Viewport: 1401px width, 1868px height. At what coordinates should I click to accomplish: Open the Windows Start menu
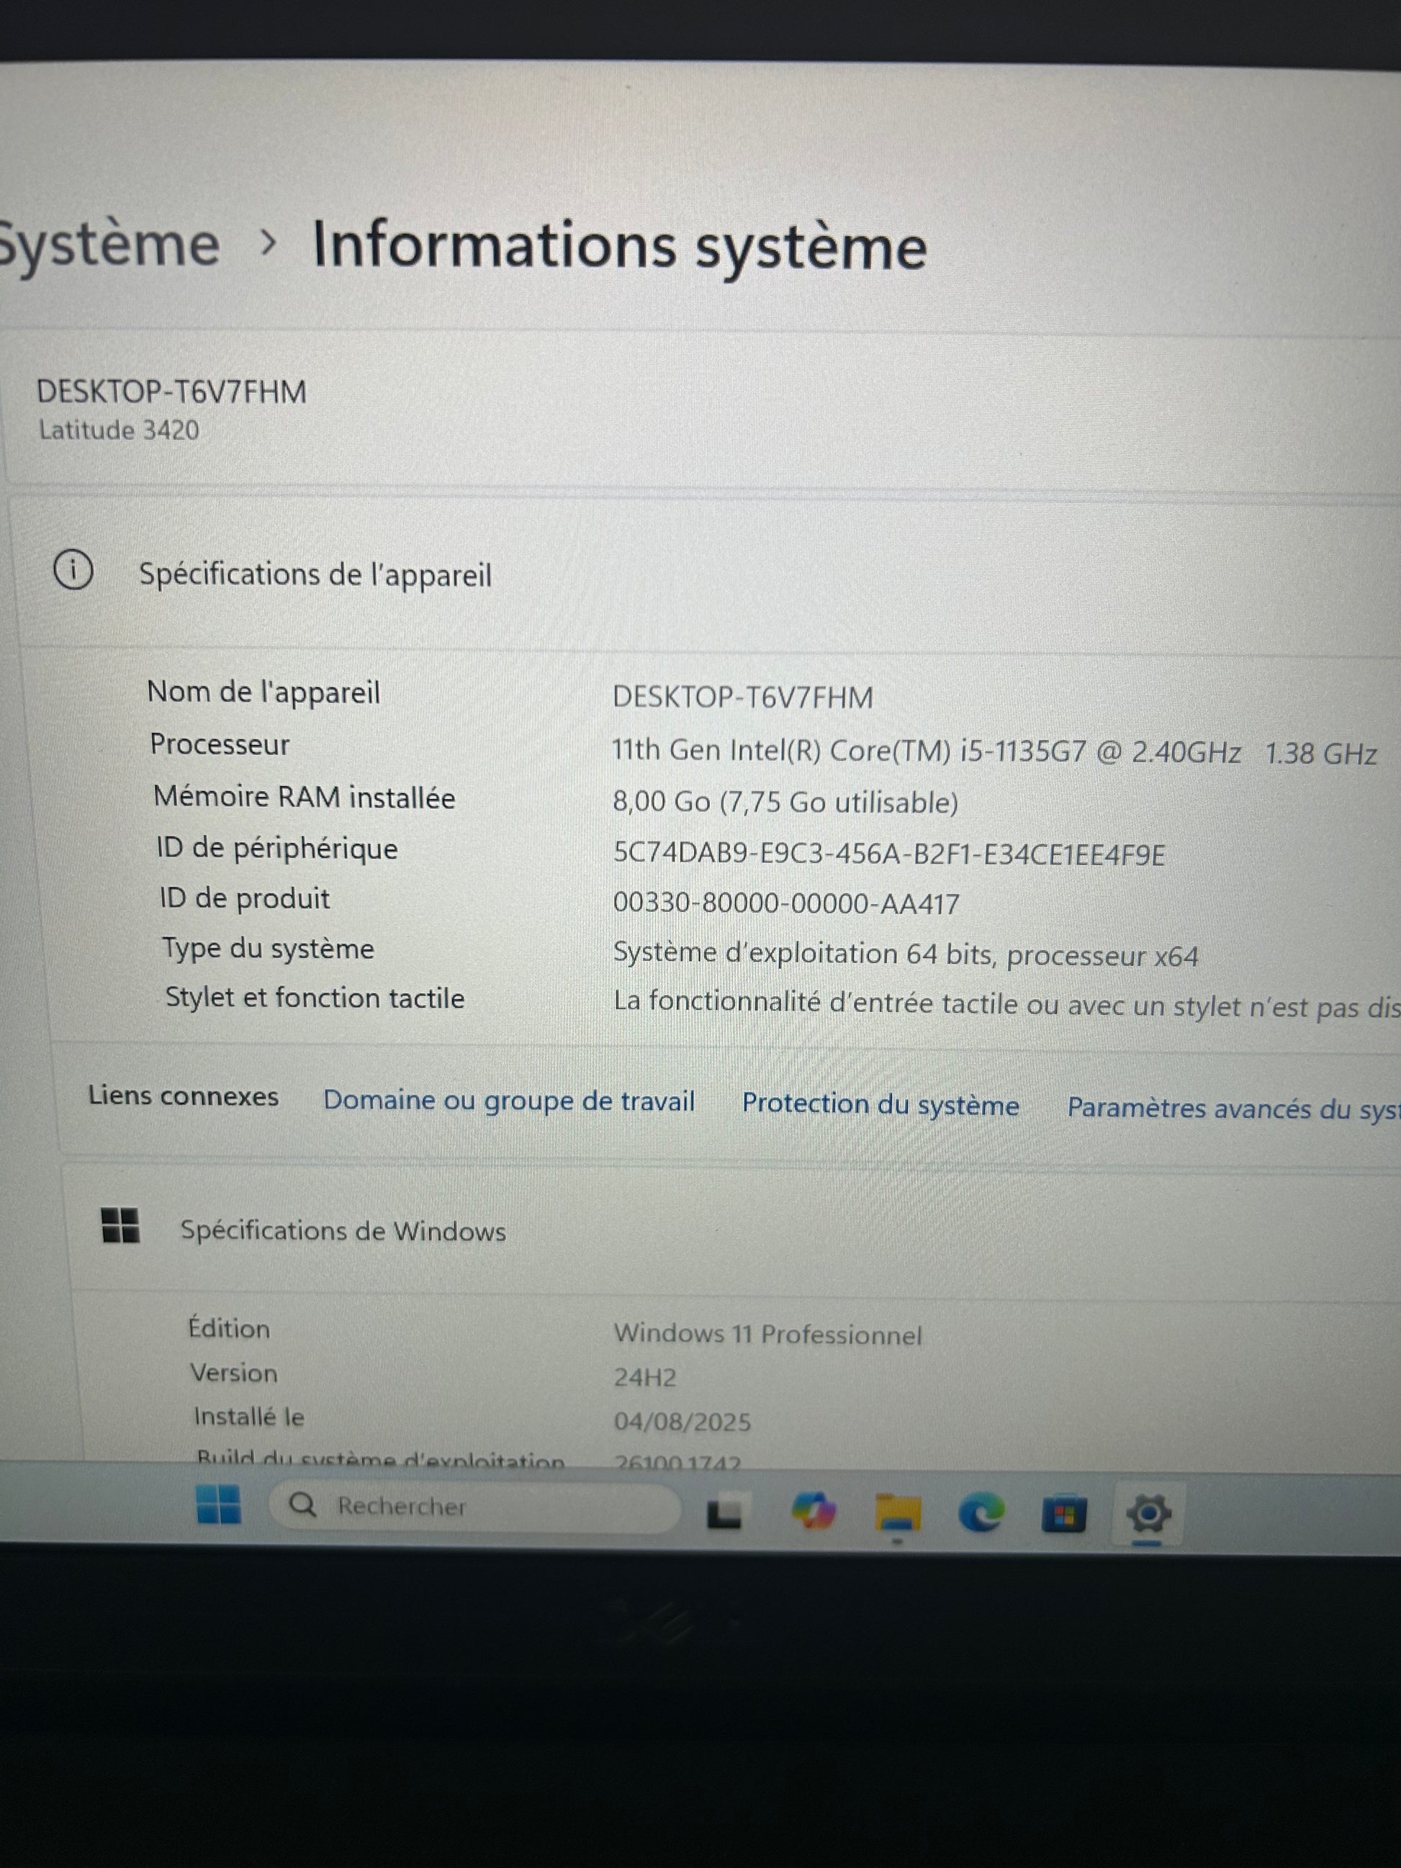[x=218, y=1505]
